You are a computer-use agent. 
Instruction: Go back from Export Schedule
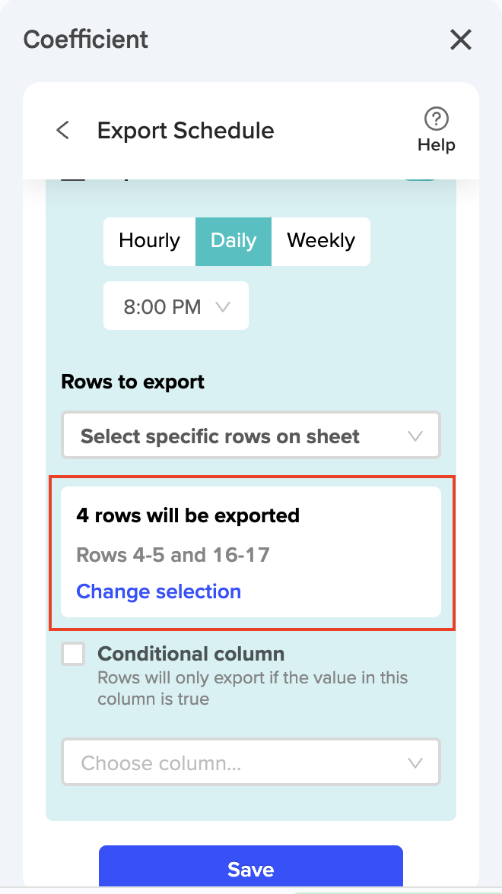click(63, 130)
